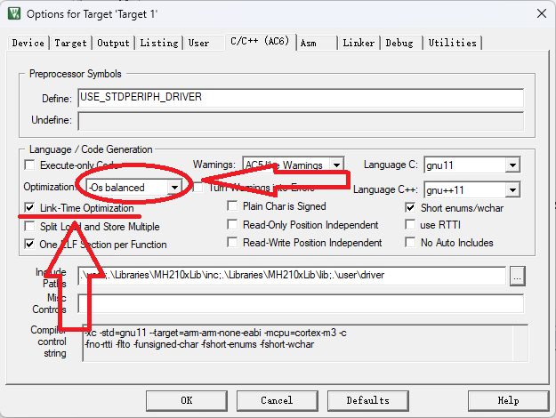Click the Compiler control string box
Image resolution: width=556 pixels, height=418 pixels.
pyautogui.click(x=305, y=342)
